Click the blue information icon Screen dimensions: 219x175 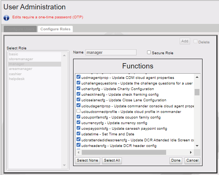point(6,18)
